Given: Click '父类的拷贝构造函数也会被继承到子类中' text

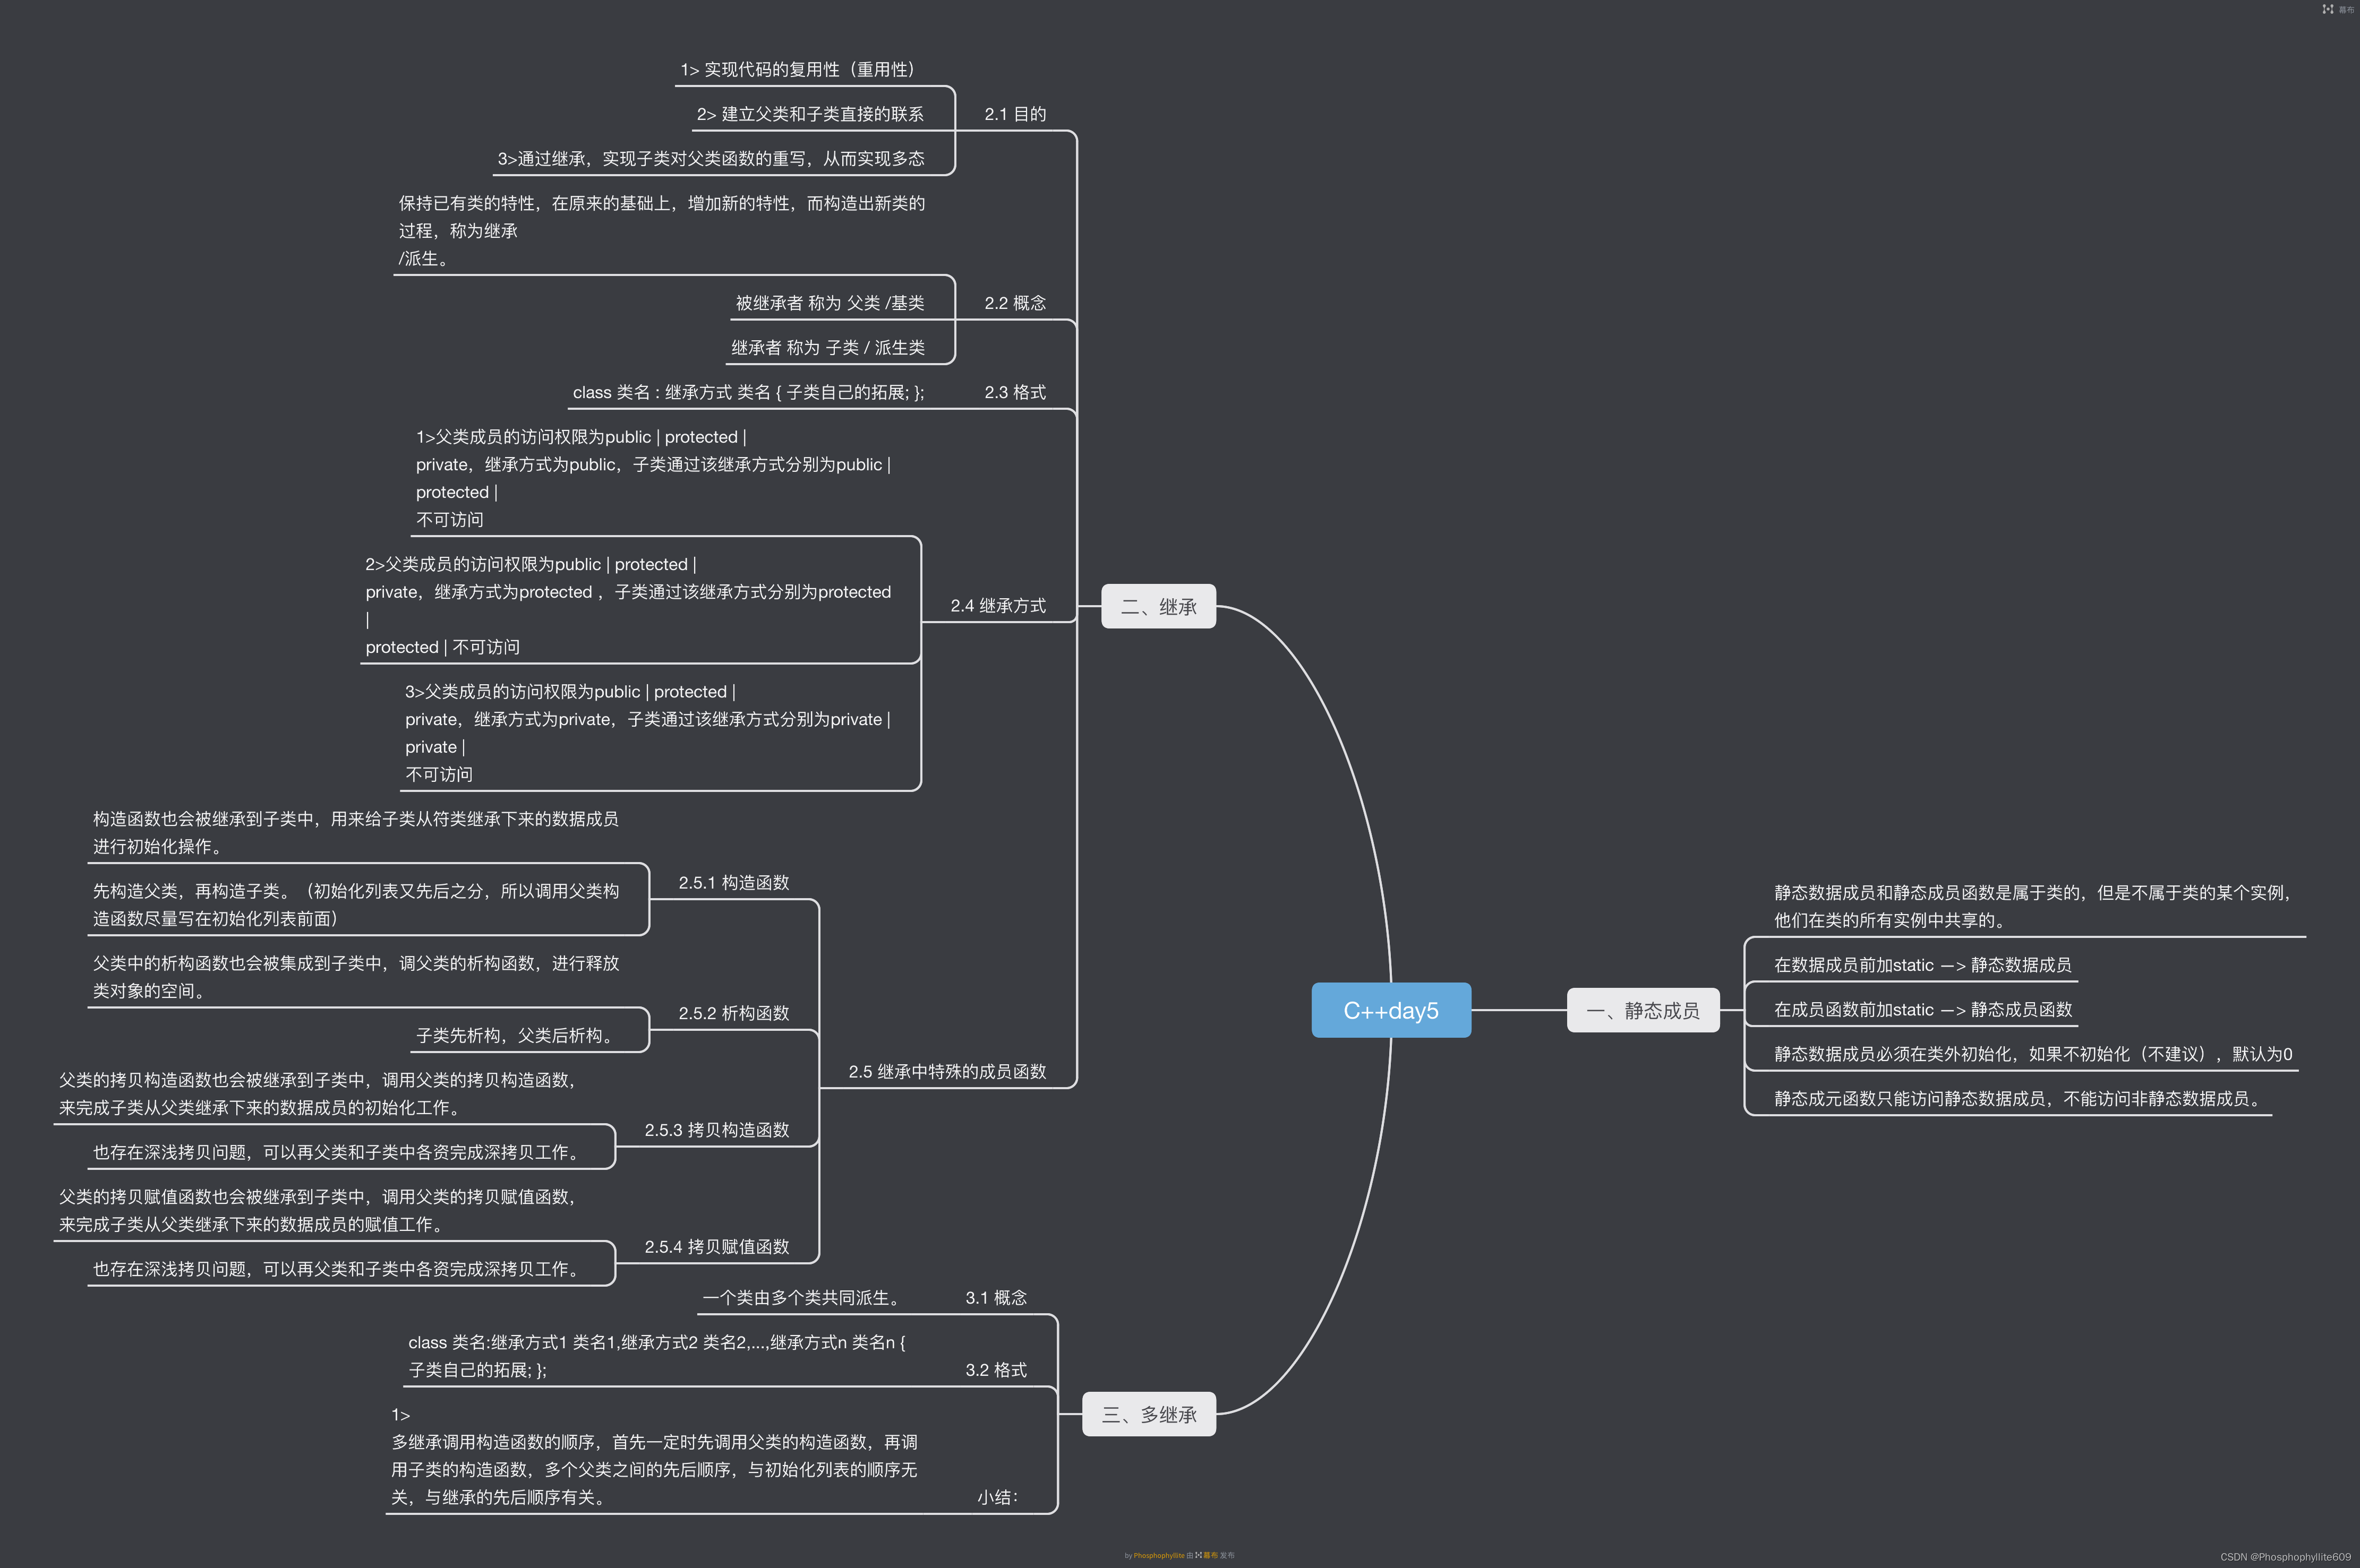Looking at the screenshot, I should (x=318, y=1093).
